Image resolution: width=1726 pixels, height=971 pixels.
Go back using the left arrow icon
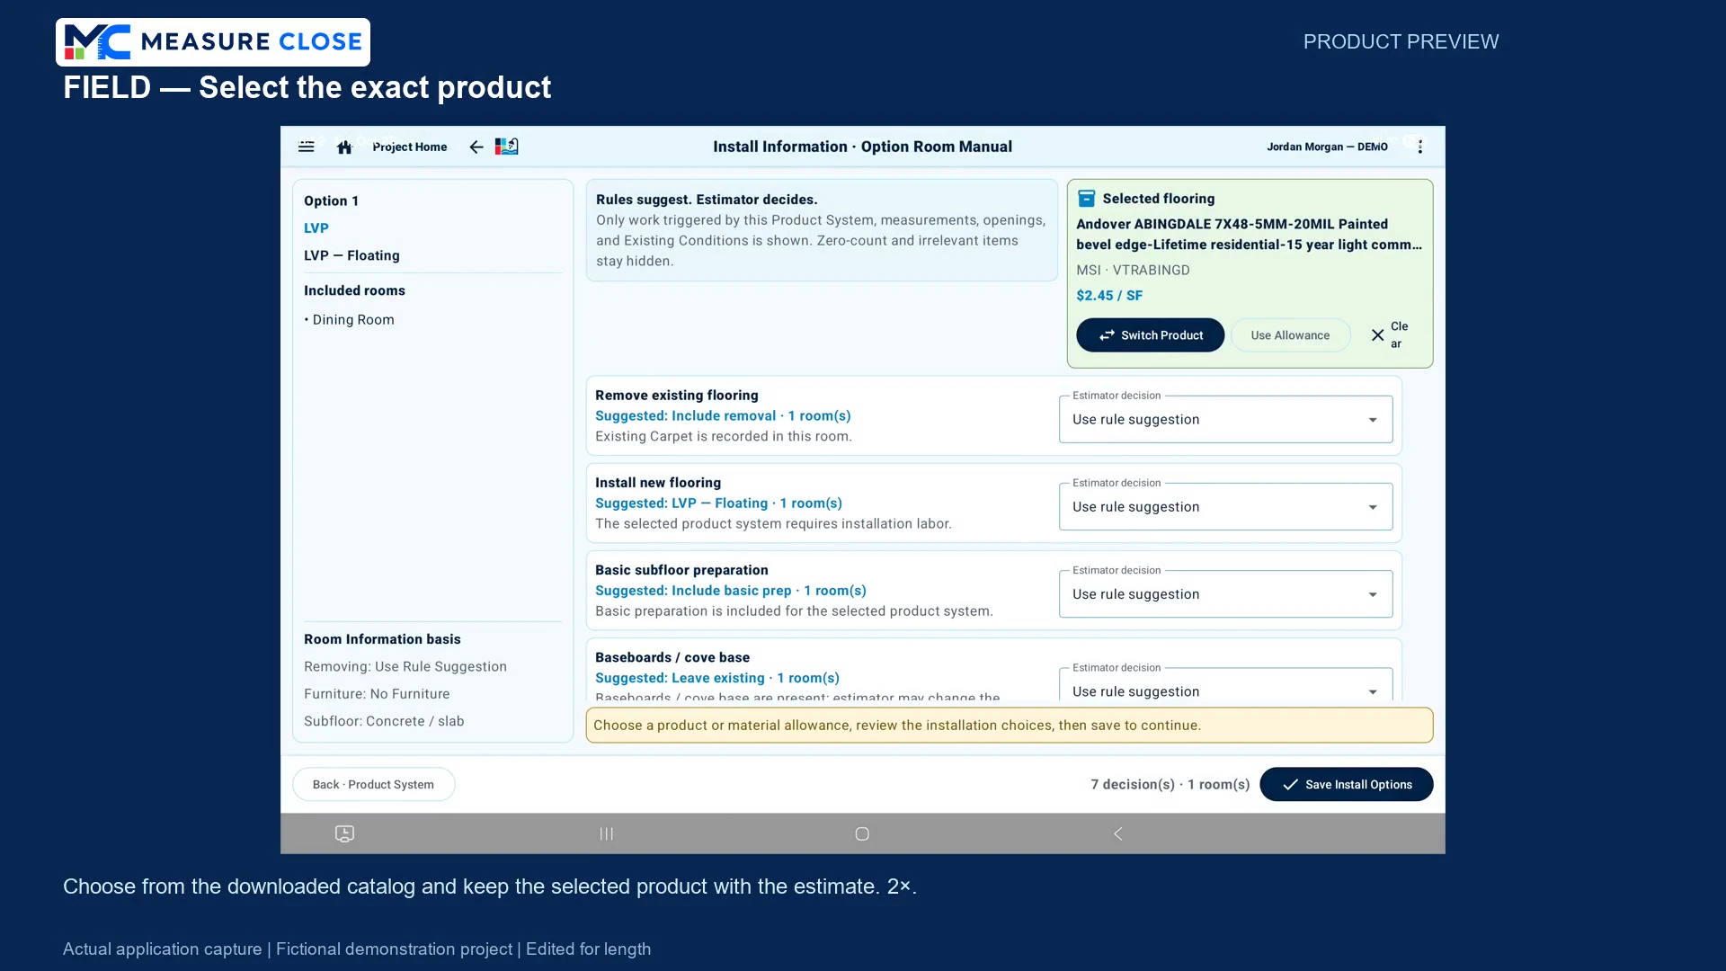click(476, 147)
